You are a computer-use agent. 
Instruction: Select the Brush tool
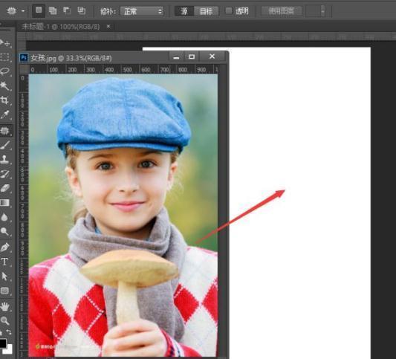pyautogui.click(x=5, y=145)
